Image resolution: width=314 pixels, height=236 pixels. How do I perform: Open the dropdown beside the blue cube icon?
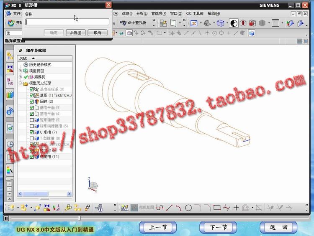coord(227,23)
